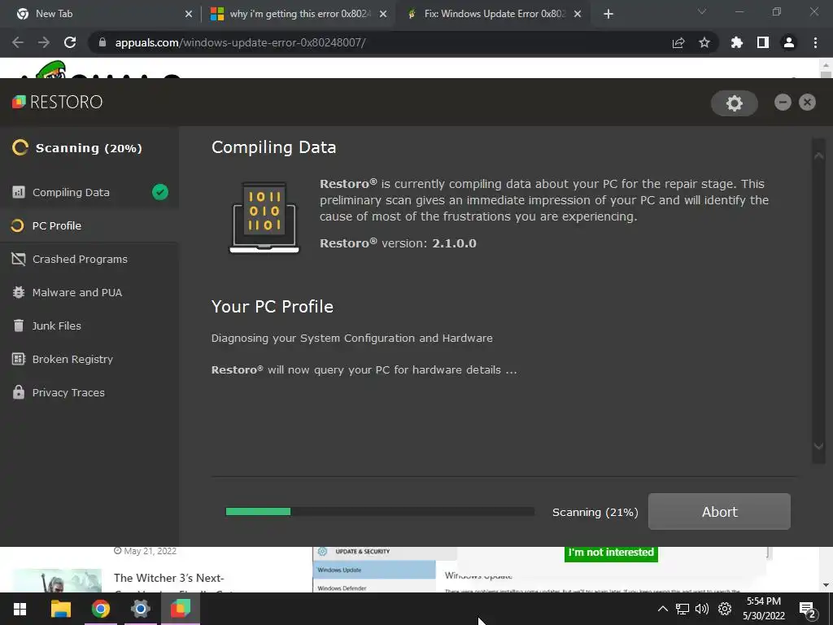Viewport: 833px width, 625px height.
Task: Reload the Chrome page
Action: point(70,42)
